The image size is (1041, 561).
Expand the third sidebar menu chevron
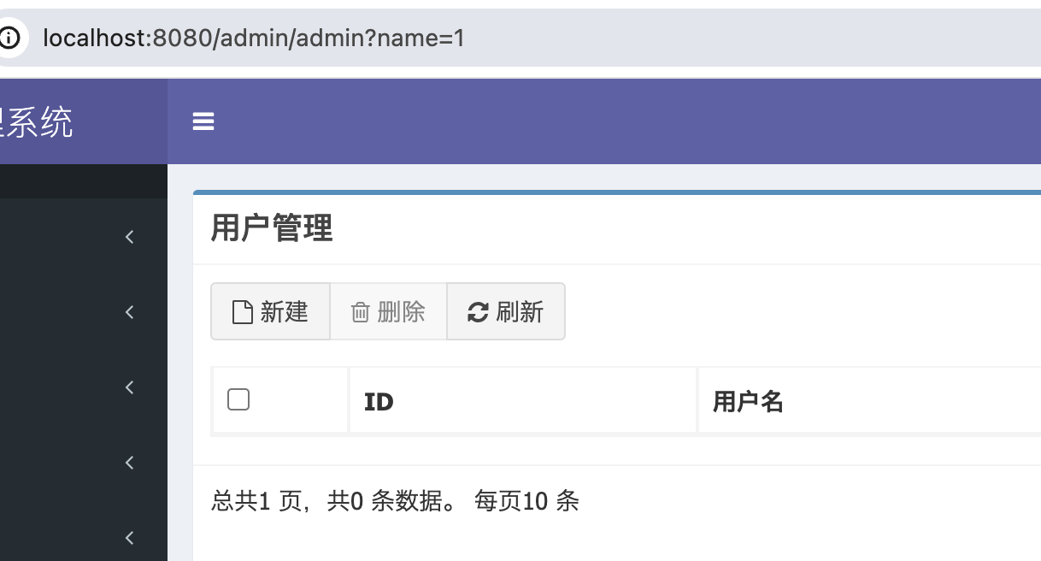pos(130,387)
